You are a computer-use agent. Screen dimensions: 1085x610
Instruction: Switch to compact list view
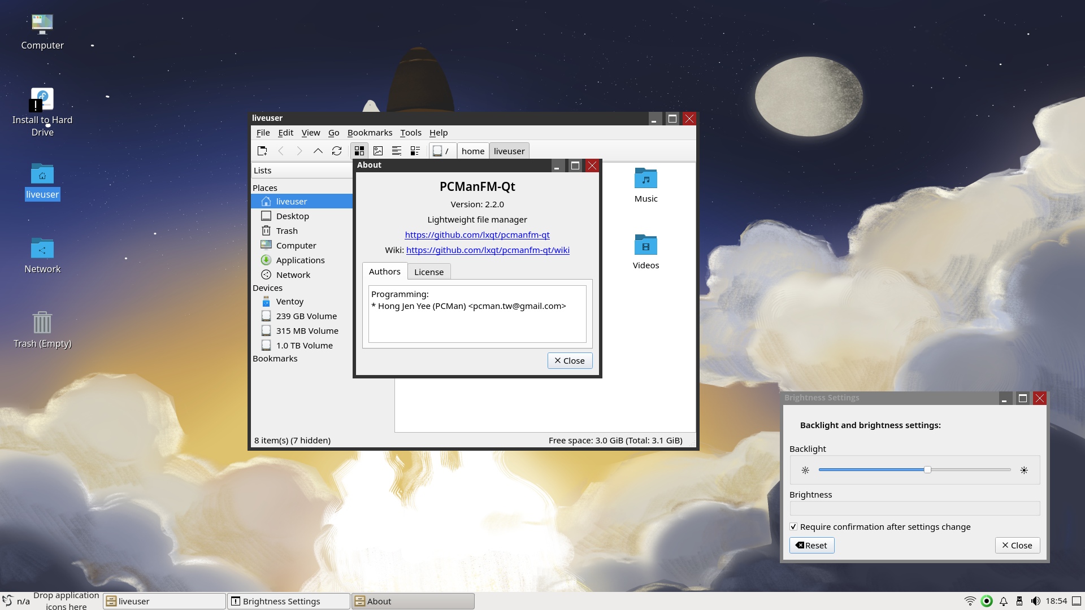point(397,151)
